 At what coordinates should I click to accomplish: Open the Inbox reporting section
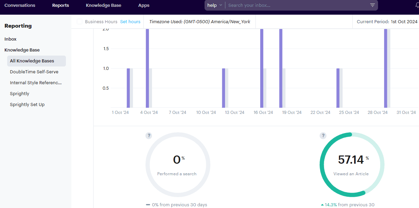pos(10,39)
